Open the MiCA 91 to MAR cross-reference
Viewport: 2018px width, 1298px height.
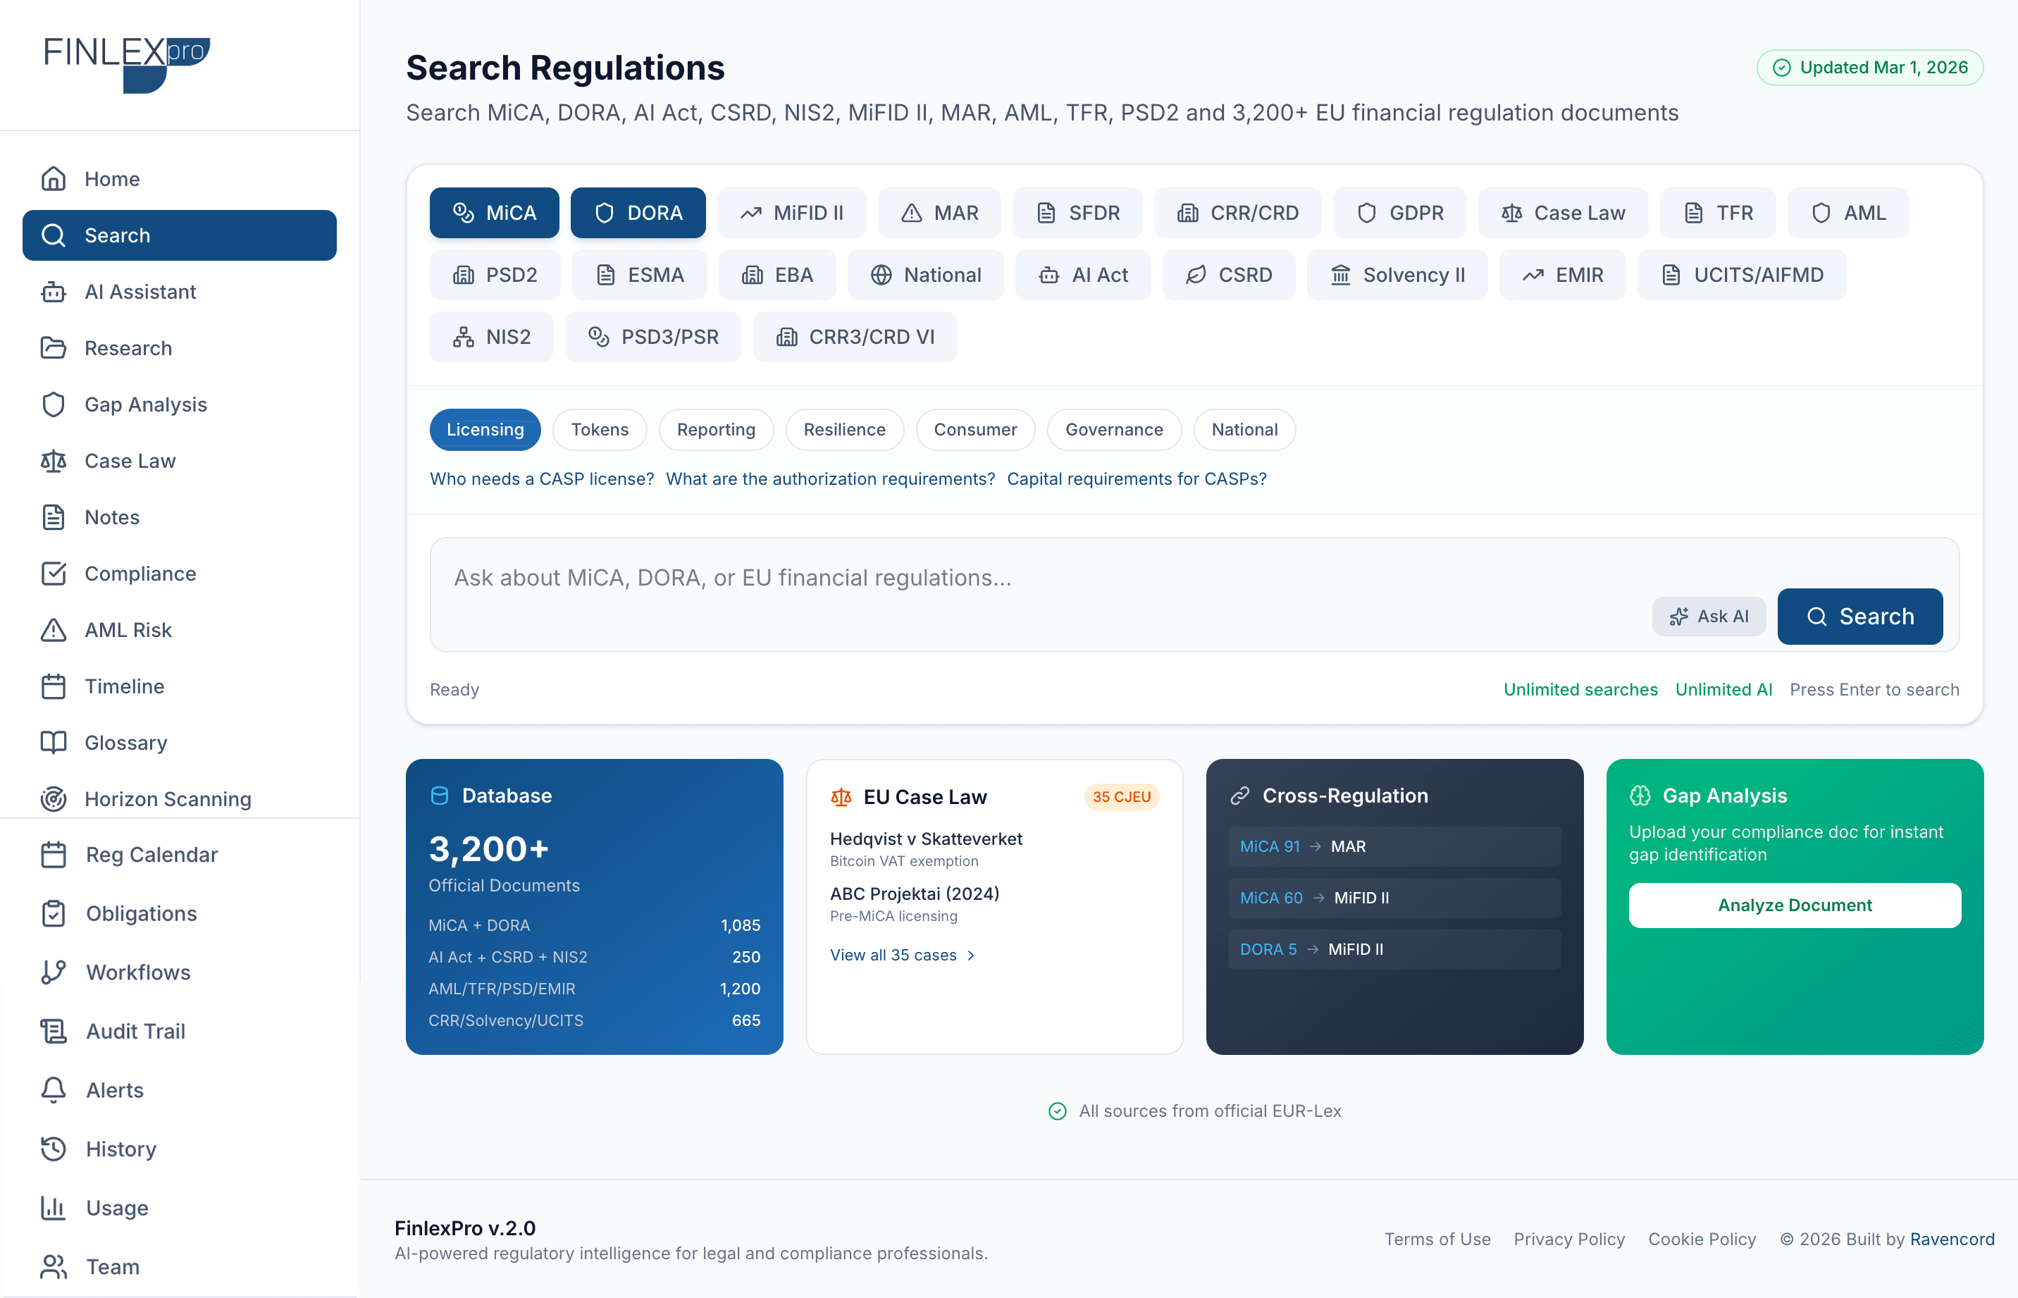1394,846
